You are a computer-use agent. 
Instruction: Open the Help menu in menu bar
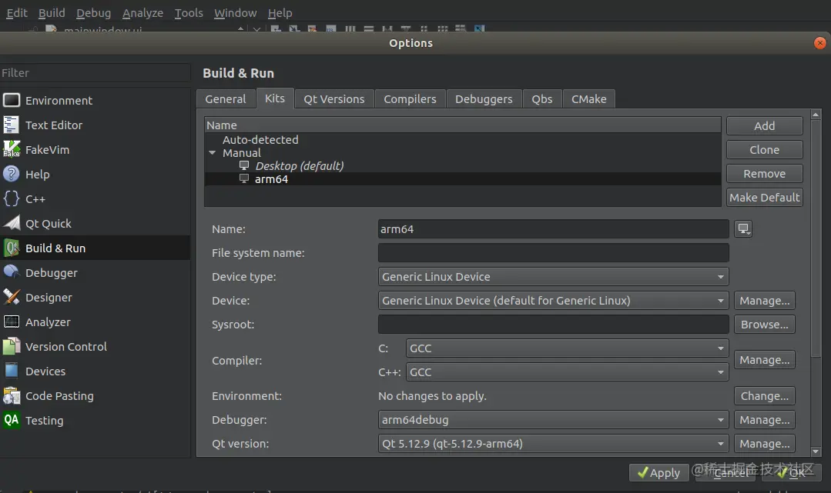[280, 13]
